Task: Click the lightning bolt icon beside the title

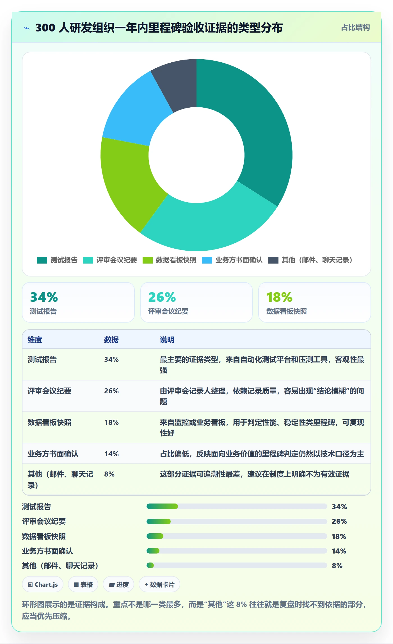Action: point(27,28)
